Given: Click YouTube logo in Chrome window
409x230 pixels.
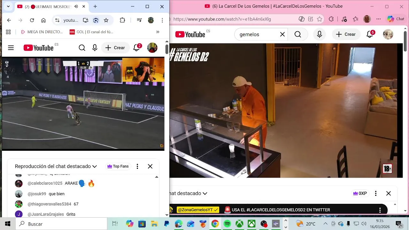Looking at the screenshot, I should pyautogui.click(x=38, y=48).
